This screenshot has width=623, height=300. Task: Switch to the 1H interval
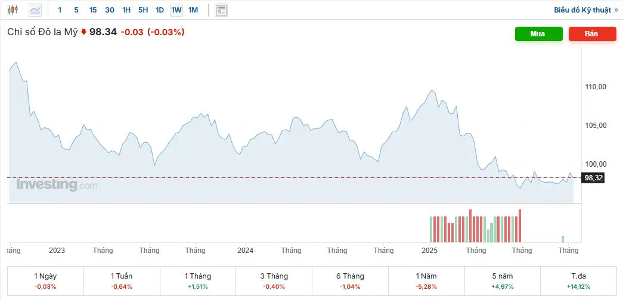pos(126,10)
